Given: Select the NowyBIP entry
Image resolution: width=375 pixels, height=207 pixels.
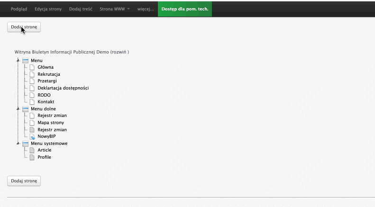Looking at the screenshot, I should 46,136.
